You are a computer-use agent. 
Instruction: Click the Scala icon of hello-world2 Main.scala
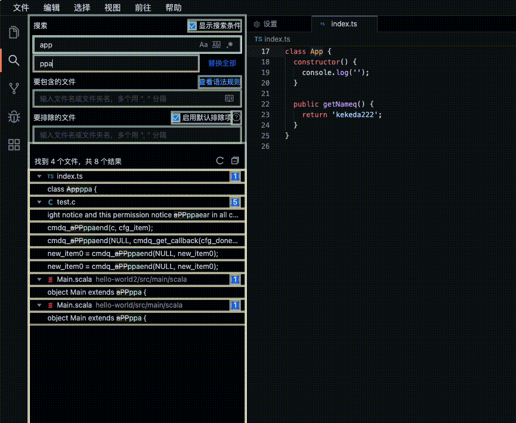[x=50, y=279]
